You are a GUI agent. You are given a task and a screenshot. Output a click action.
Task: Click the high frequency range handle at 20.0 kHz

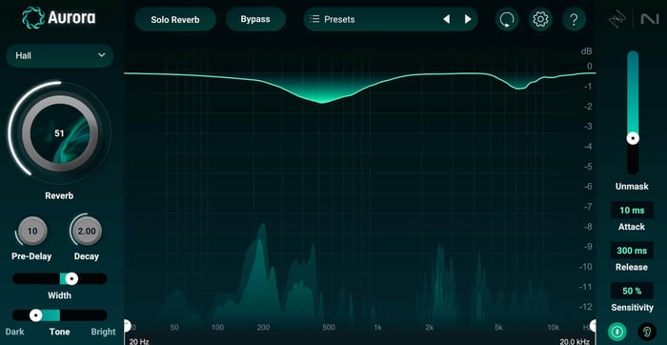coord(594,326)
